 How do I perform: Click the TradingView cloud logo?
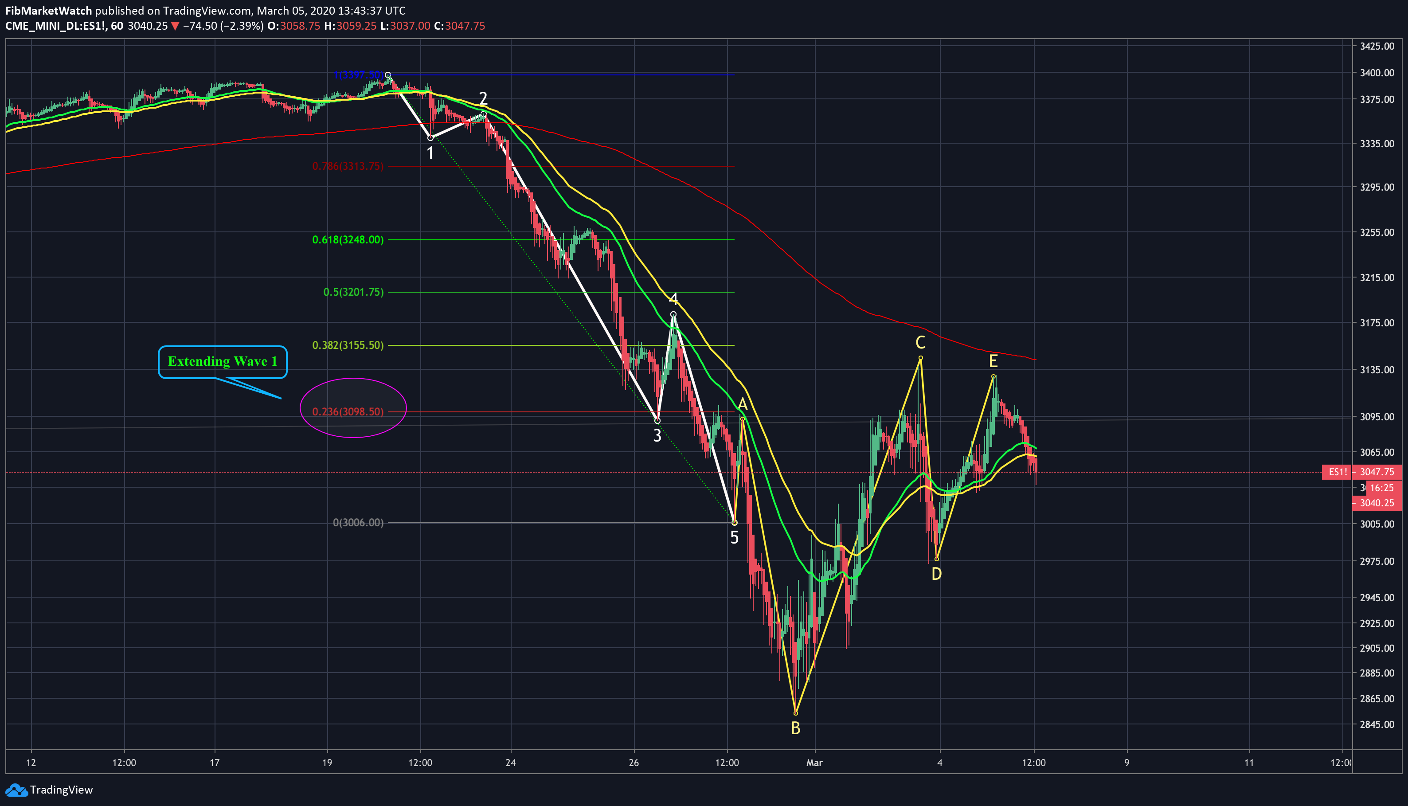click(16, 790)
